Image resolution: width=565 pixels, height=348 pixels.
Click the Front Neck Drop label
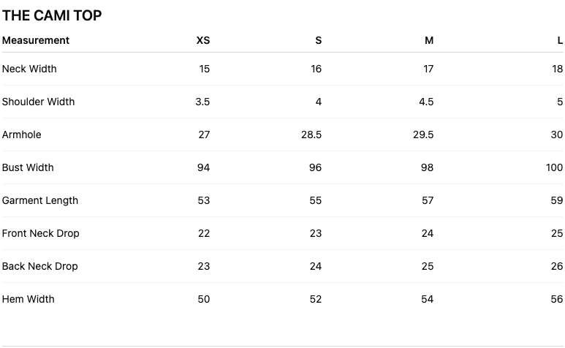click(x=41, y=233)
